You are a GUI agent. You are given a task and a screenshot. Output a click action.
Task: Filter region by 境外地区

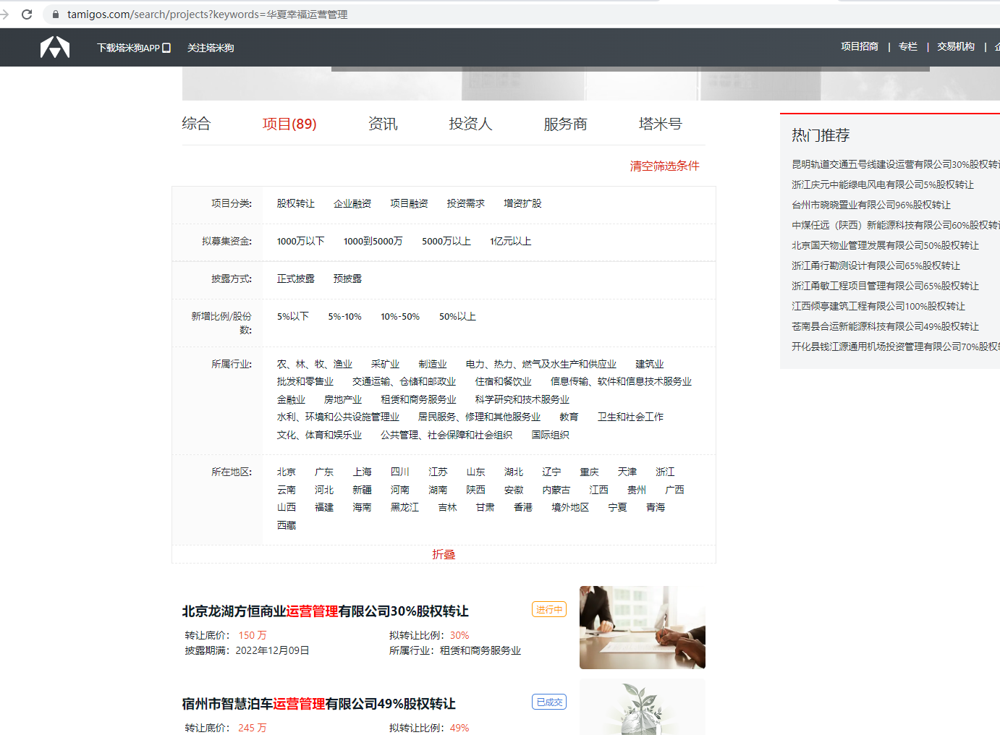[570, 507]
